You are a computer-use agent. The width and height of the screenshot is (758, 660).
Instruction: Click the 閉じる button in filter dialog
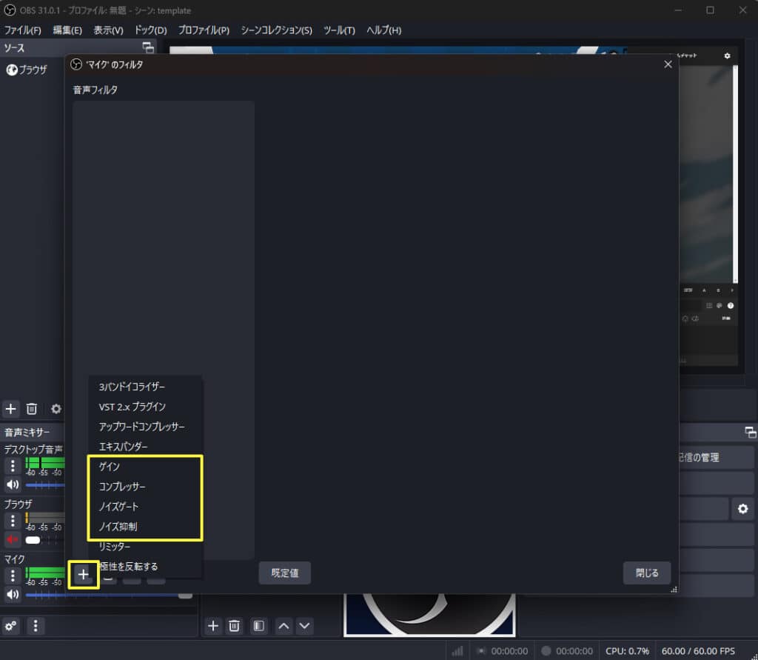coord(646,573)
